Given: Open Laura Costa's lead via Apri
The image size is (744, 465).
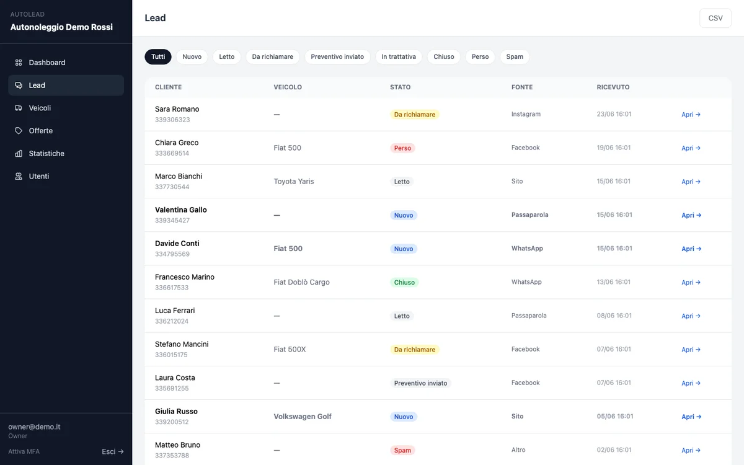Looking at the screenshot, I should coord(691,383).
